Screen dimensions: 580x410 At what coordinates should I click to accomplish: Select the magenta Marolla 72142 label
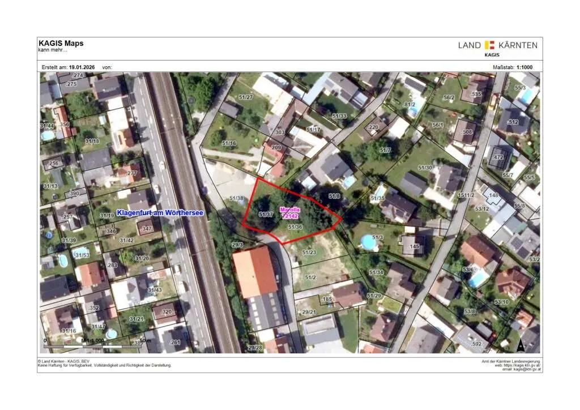[x=290, y=213]
